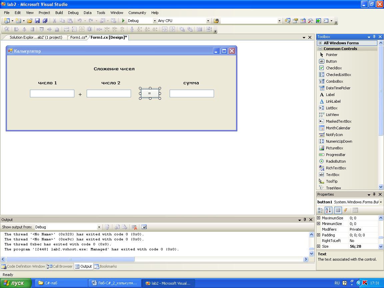Screen dimensions: 384x288
Task: Show events with the lightning bolt icon
Action: (346, 210)
